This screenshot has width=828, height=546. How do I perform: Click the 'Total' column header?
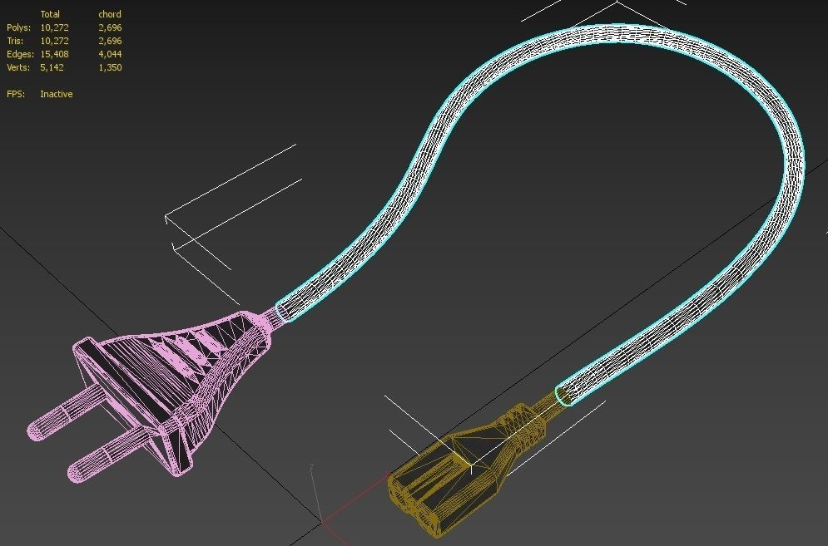(x=50, y=14)
